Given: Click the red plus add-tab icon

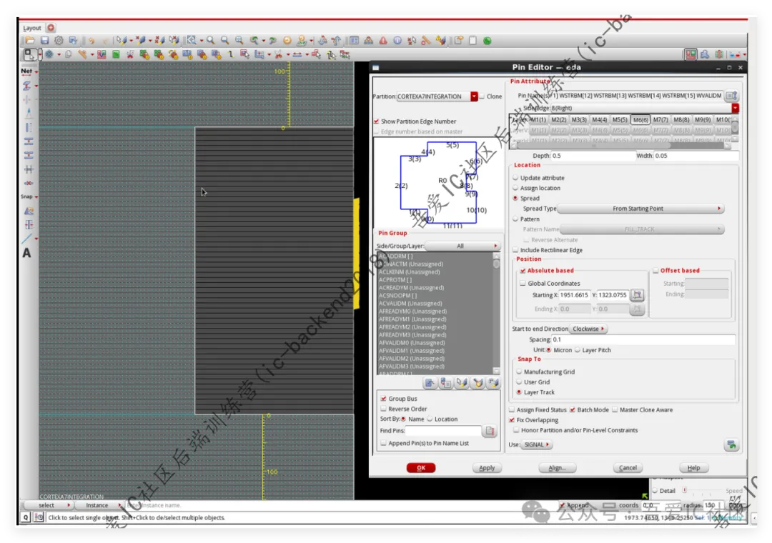Looking at the screenshot, I should (51, 28).
